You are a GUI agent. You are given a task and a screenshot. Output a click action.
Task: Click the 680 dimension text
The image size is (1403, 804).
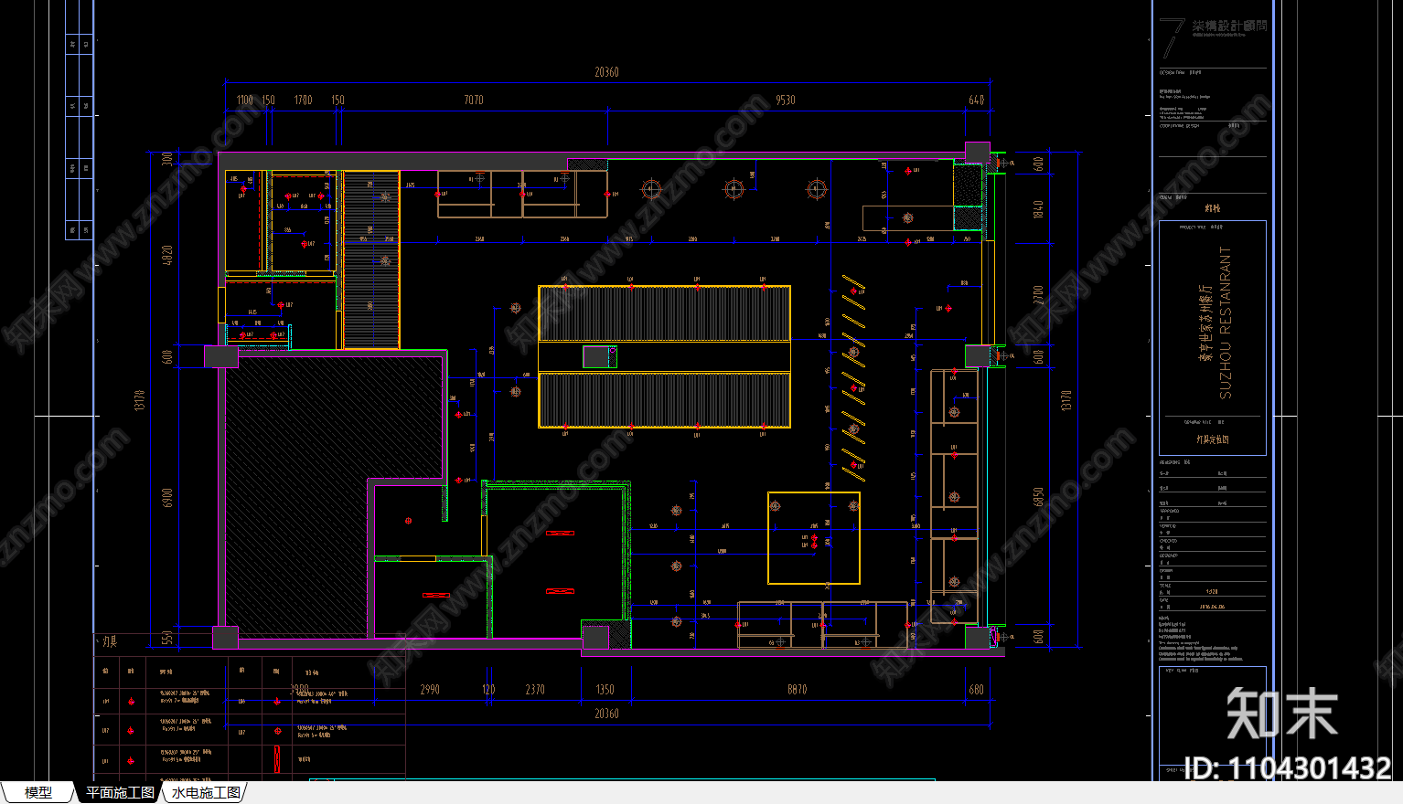point(977,690)
